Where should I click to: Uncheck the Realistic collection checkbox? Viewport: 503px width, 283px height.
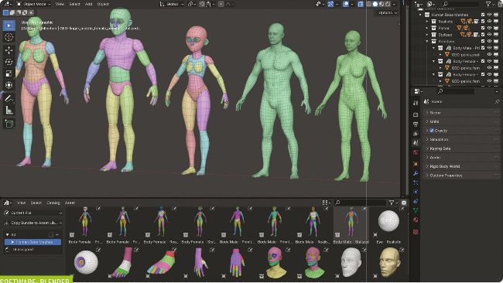(483, 22)
